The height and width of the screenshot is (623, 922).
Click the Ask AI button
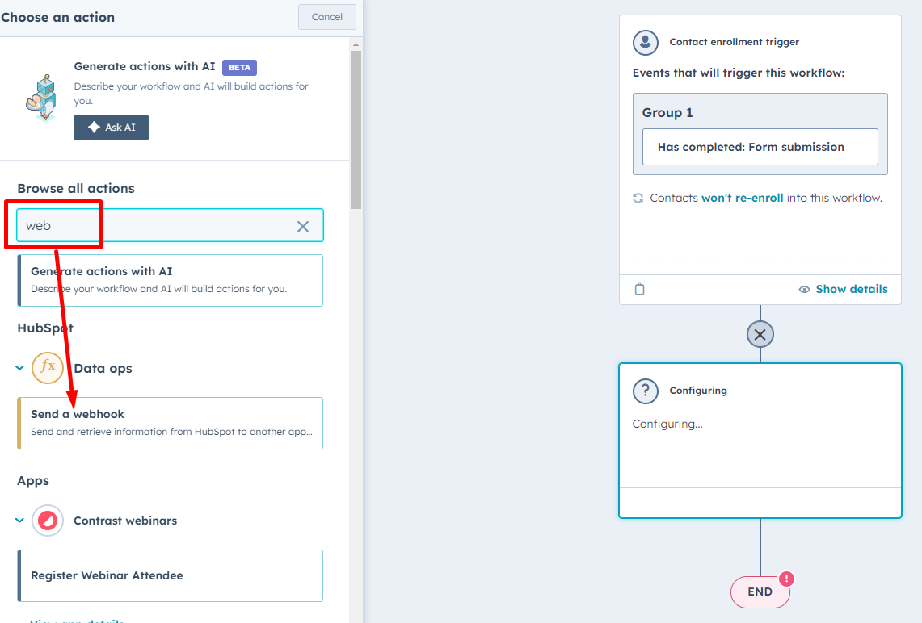(x=112, y=128)
